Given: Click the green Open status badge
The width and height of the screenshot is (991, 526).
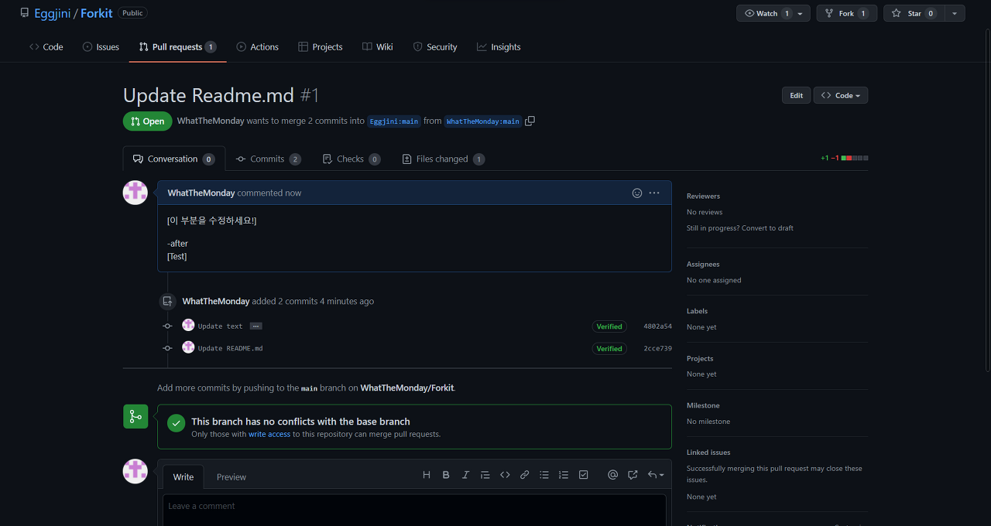Looking at the screenshot, I should [147, 121].
